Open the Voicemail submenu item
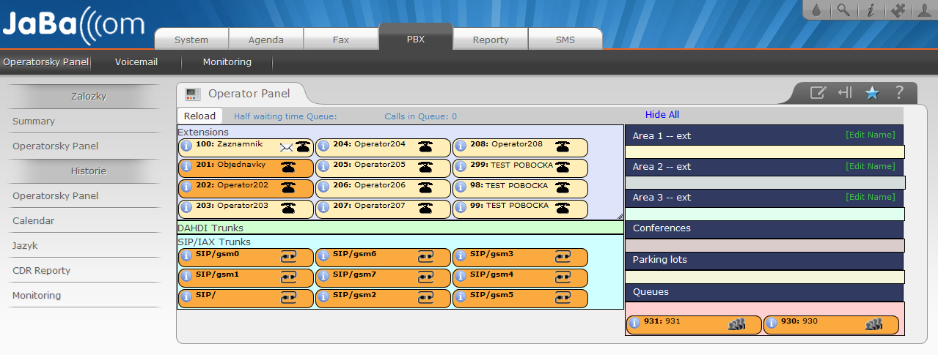938x355 pixels. [136, 62]
